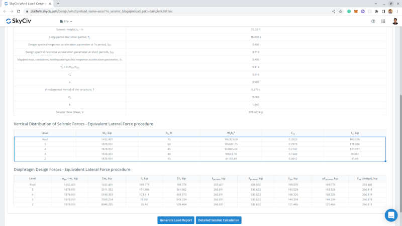
Task: Bookmark this page with the star icon
Action: click(340, 11)
